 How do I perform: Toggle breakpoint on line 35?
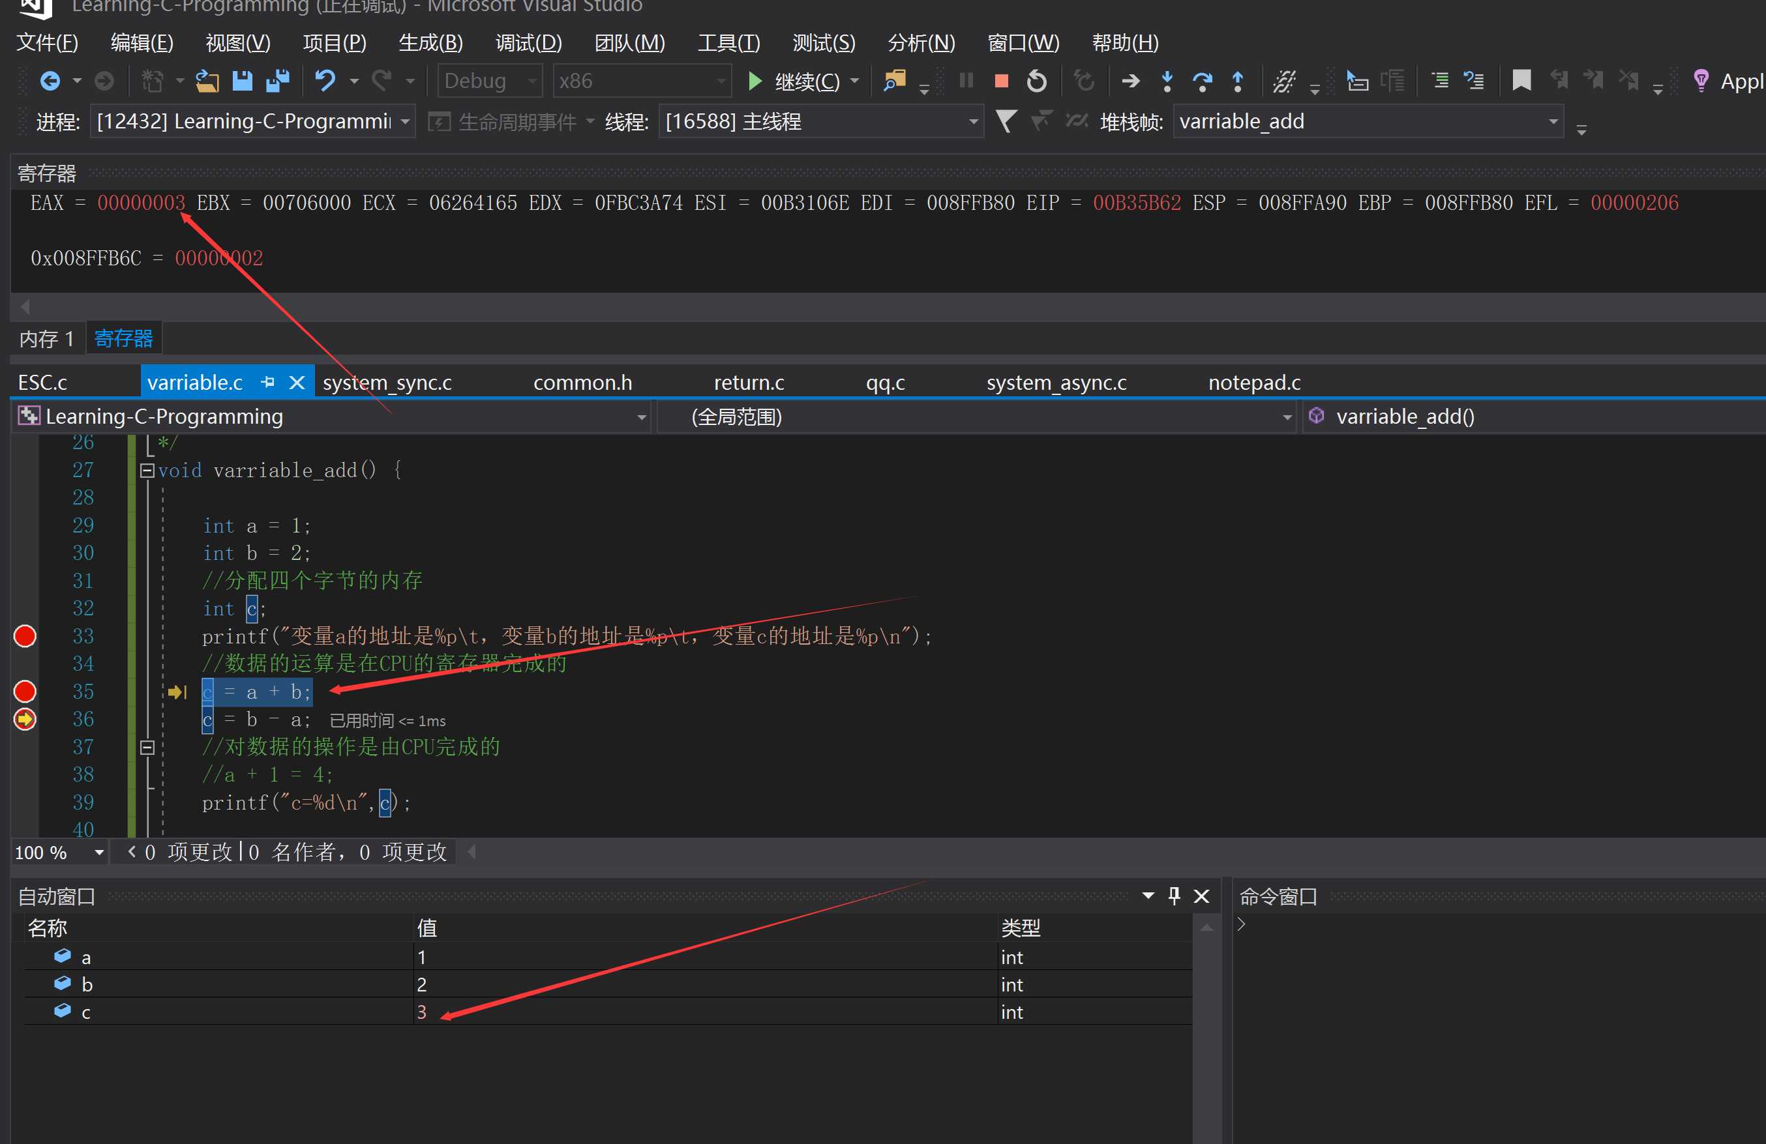(27, 691)
